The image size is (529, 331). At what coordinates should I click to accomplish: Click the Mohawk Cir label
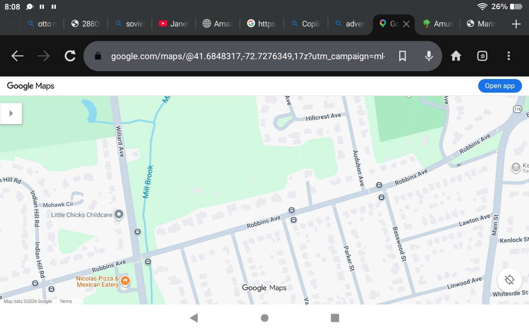(x=58, y=205)
